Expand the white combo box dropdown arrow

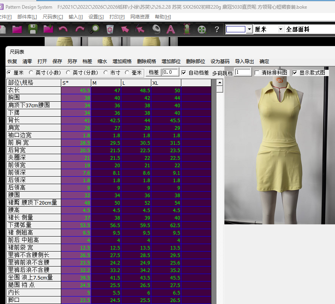click(249, 30)
